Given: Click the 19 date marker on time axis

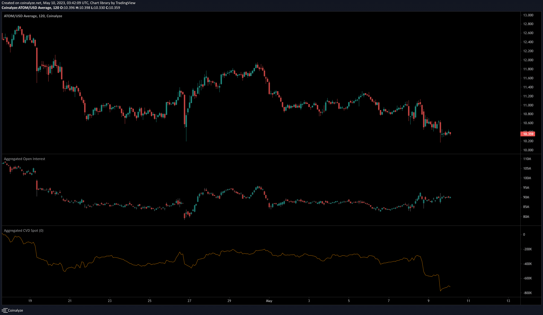Looking at the screenshot, I should click(x=30, y=301).
